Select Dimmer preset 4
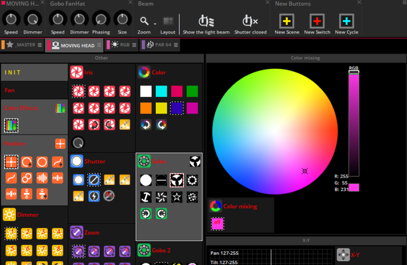The image size is (407, 265). [x=57, y=234]
